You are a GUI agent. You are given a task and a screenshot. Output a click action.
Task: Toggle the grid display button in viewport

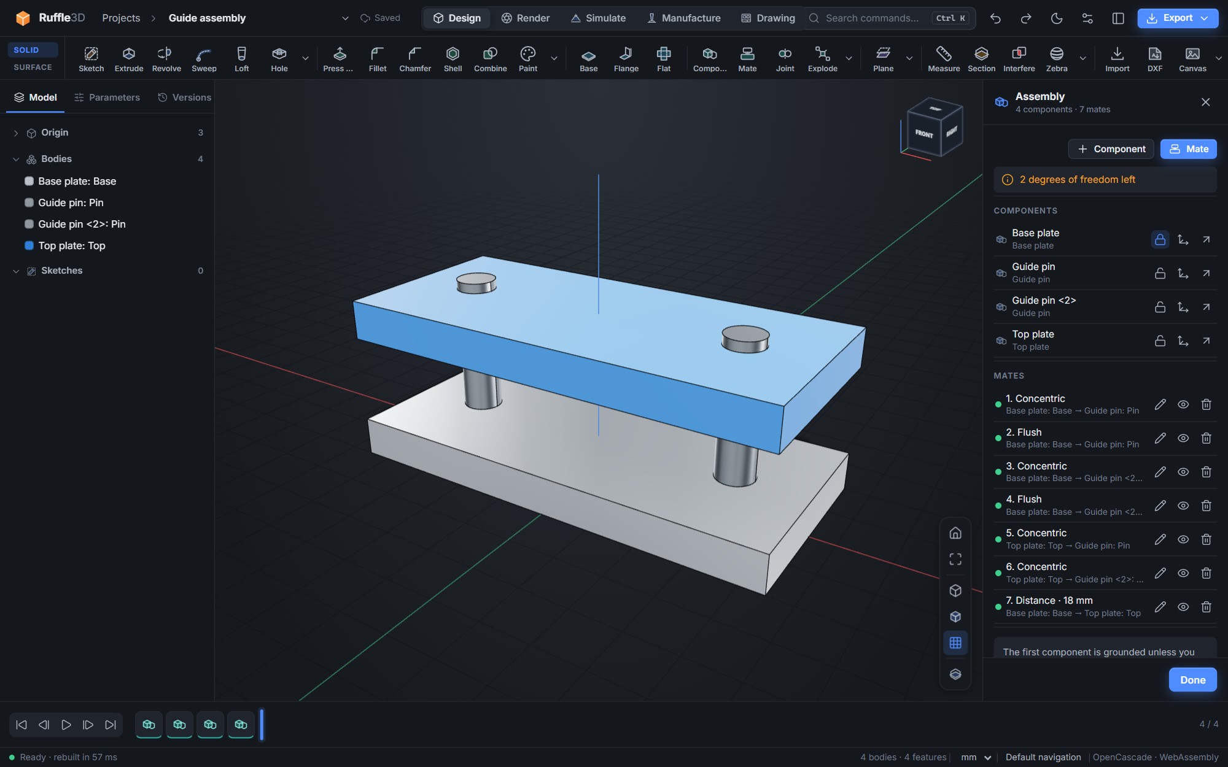tap(955, 642)
